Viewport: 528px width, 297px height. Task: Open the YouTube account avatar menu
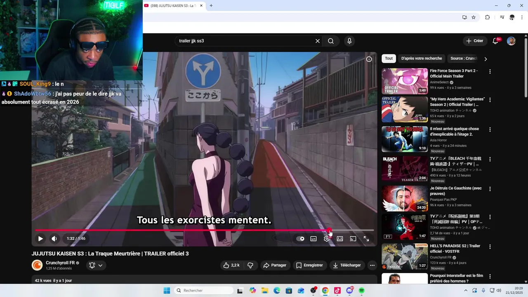tap(511, 41)
